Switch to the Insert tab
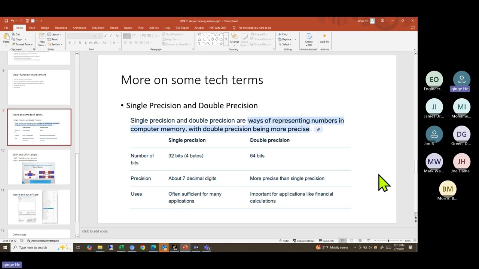This screenshot has height=269, width=479. coord(32,28)
